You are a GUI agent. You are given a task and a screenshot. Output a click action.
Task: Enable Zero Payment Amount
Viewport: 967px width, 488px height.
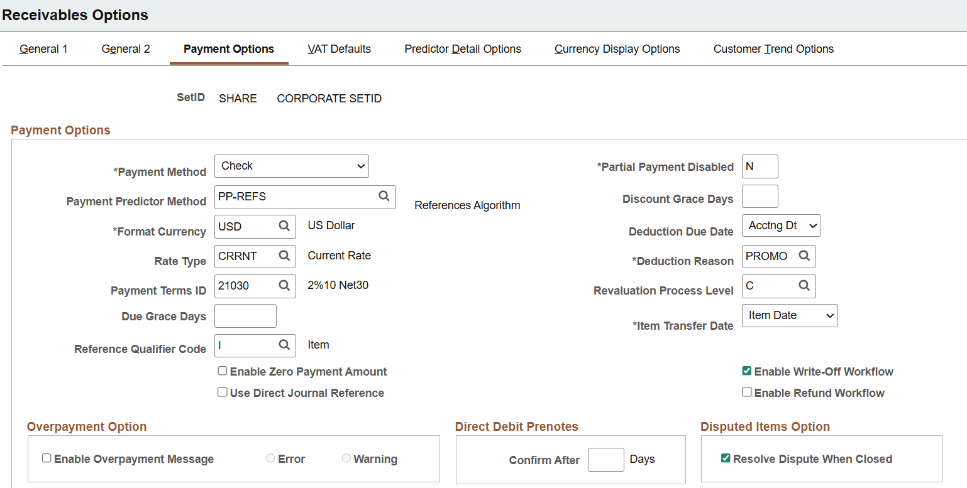pyautogui.click(x=223, y=371)
